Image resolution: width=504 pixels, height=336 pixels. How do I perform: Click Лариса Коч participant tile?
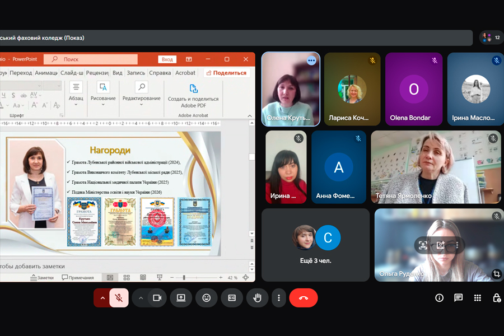352,89
